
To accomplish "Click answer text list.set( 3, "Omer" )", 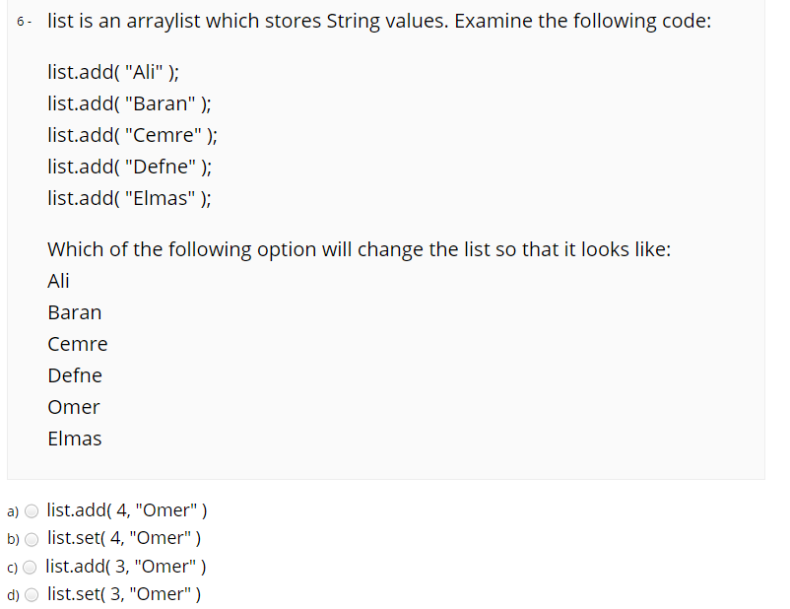I will [124, 594].
